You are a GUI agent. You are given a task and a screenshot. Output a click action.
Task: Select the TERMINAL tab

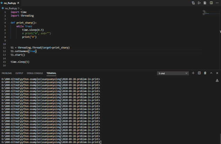click(52, 73)
